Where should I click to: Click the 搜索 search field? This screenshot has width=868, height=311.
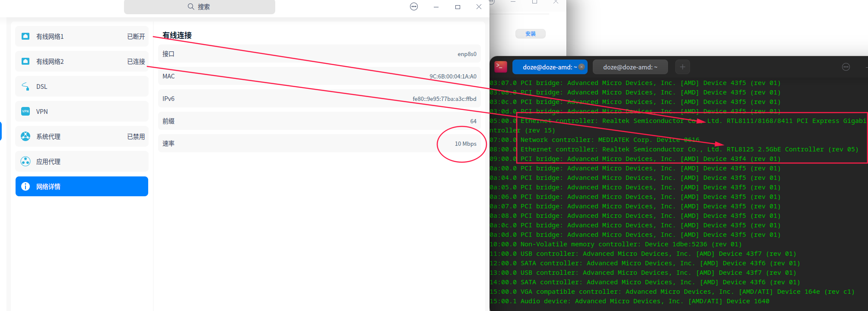tap(199, 7)
